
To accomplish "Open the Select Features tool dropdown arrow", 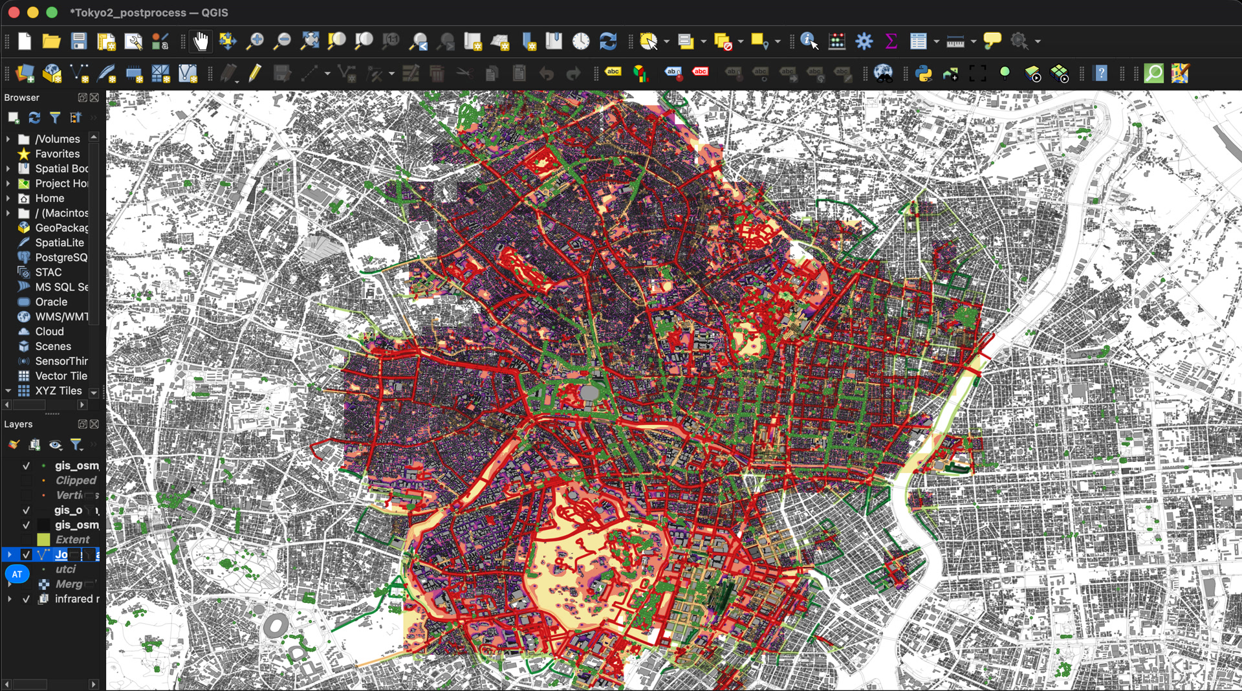I will point(666,41).
